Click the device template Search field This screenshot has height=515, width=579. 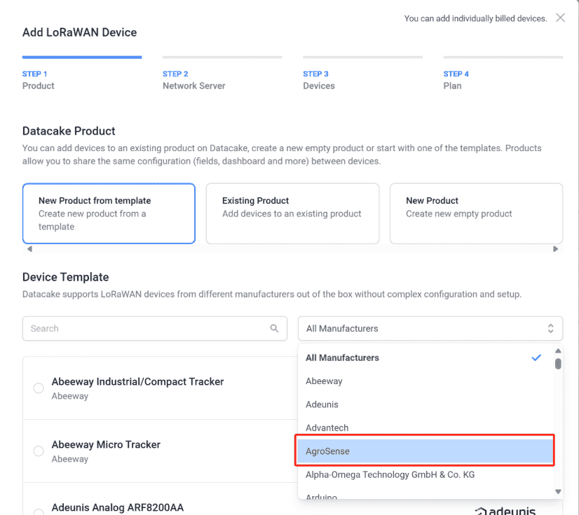point(155,328)
